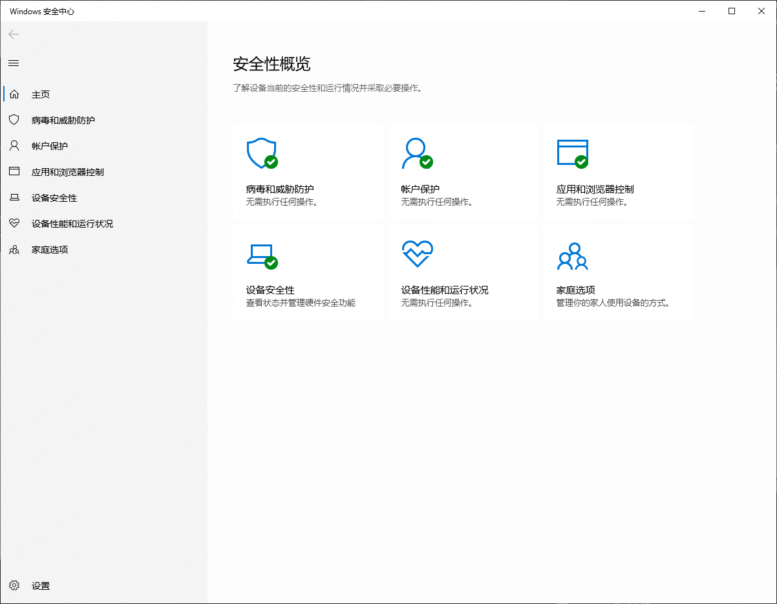
Task: Click 查看状态并管理硬件安全功能 description text
Action: (301, 303)
